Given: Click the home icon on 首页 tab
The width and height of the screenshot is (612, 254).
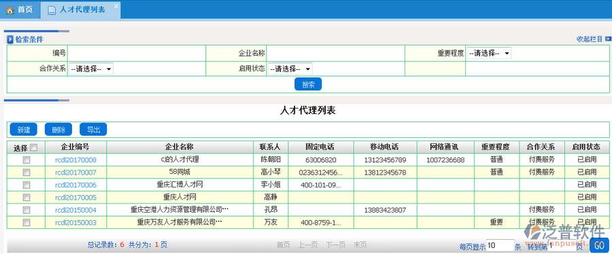Looking at the screenshot, I should [10, 10].
